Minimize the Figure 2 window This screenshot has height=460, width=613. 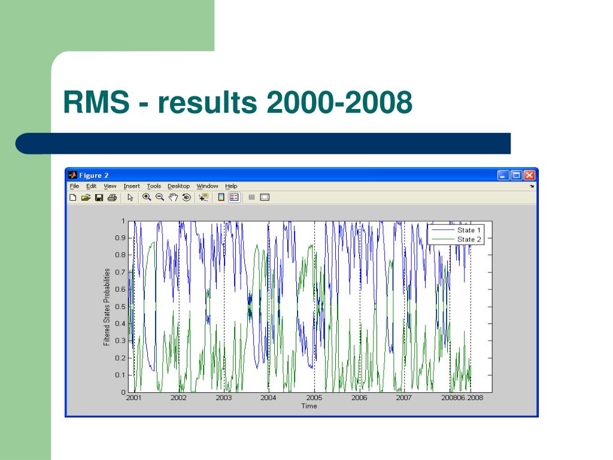pos(503,175)
